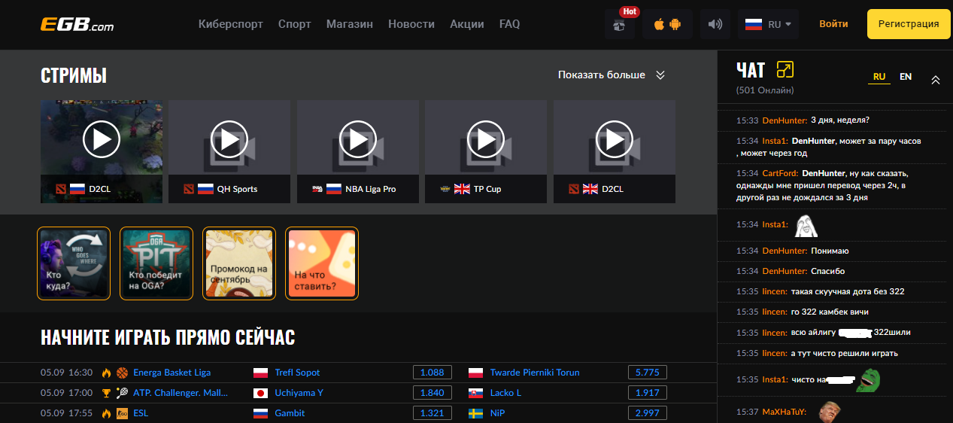Click the Japanese flag beside Uchiyama Y
The width and height of the screenshot is (953, 423).
pos(261,393)
